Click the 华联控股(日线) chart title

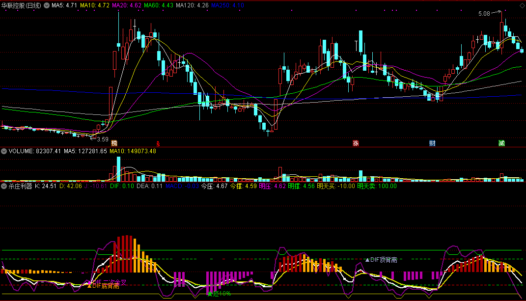pos(21,5)
